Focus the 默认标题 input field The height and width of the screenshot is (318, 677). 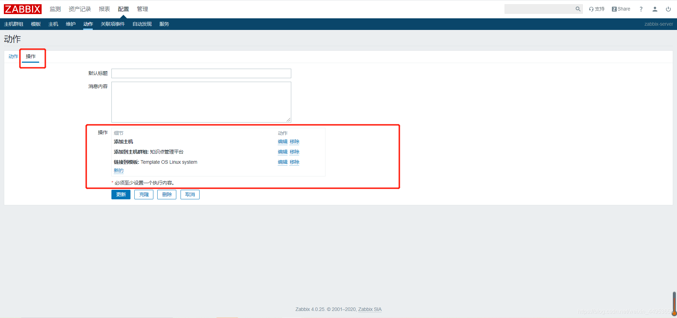point(201,73)
